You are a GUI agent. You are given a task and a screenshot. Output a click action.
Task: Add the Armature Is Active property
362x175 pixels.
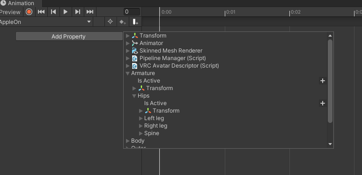click(323, 81)
